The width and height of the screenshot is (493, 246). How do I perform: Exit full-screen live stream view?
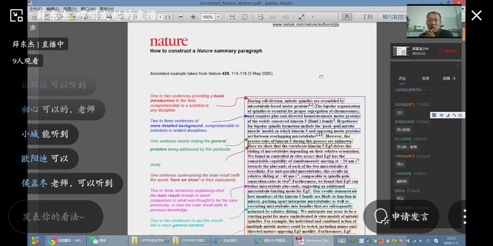coord(16,15)
